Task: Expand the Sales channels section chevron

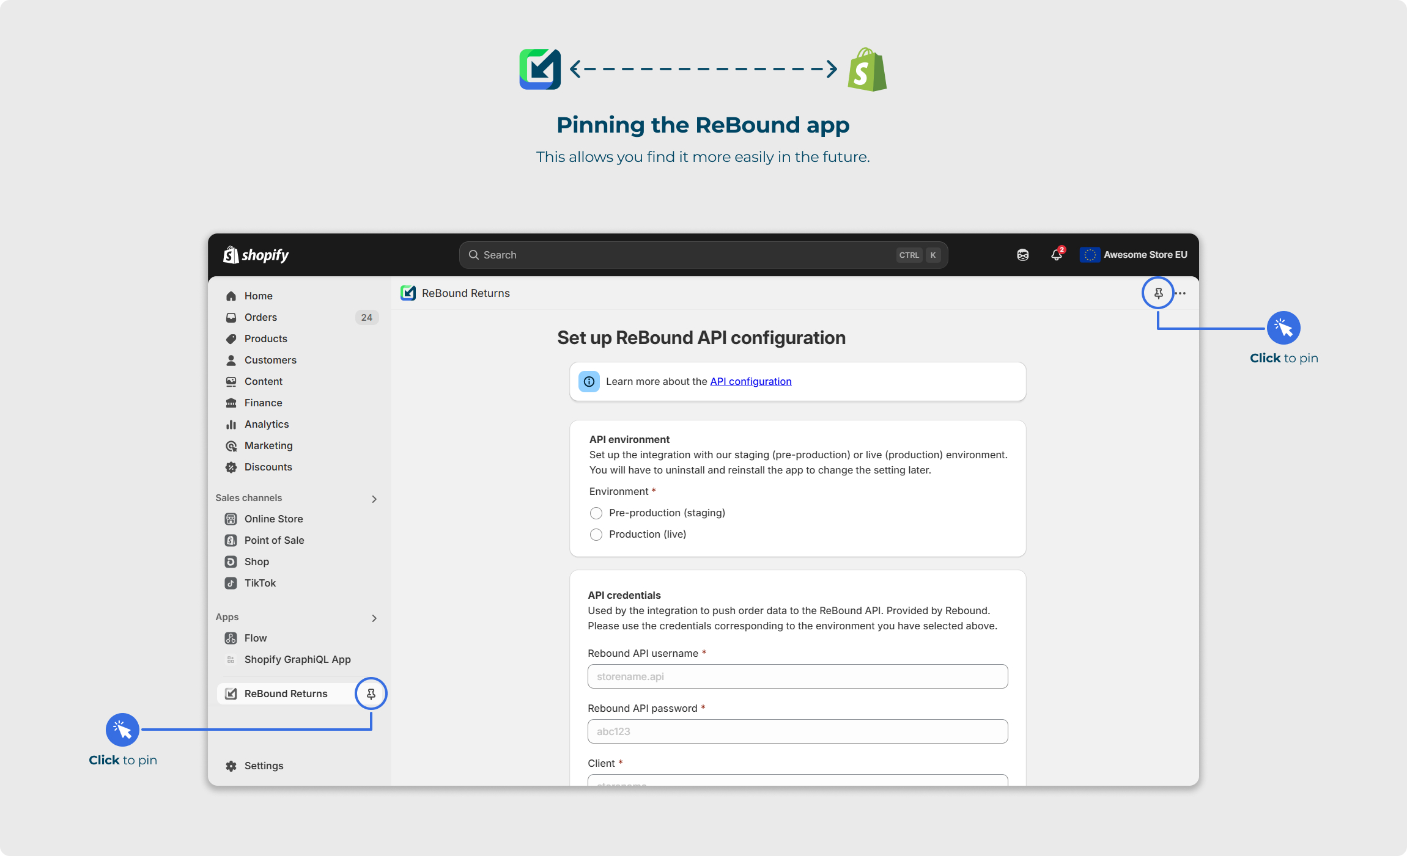Action: click(374, 499)
